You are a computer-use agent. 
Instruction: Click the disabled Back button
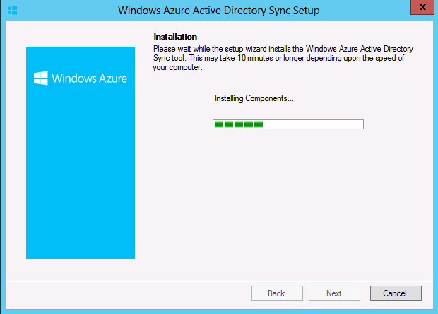pos(277,293)
